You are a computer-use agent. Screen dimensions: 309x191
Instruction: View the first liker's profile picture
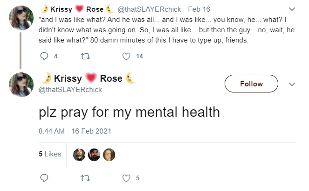click(x=79, y=155)
